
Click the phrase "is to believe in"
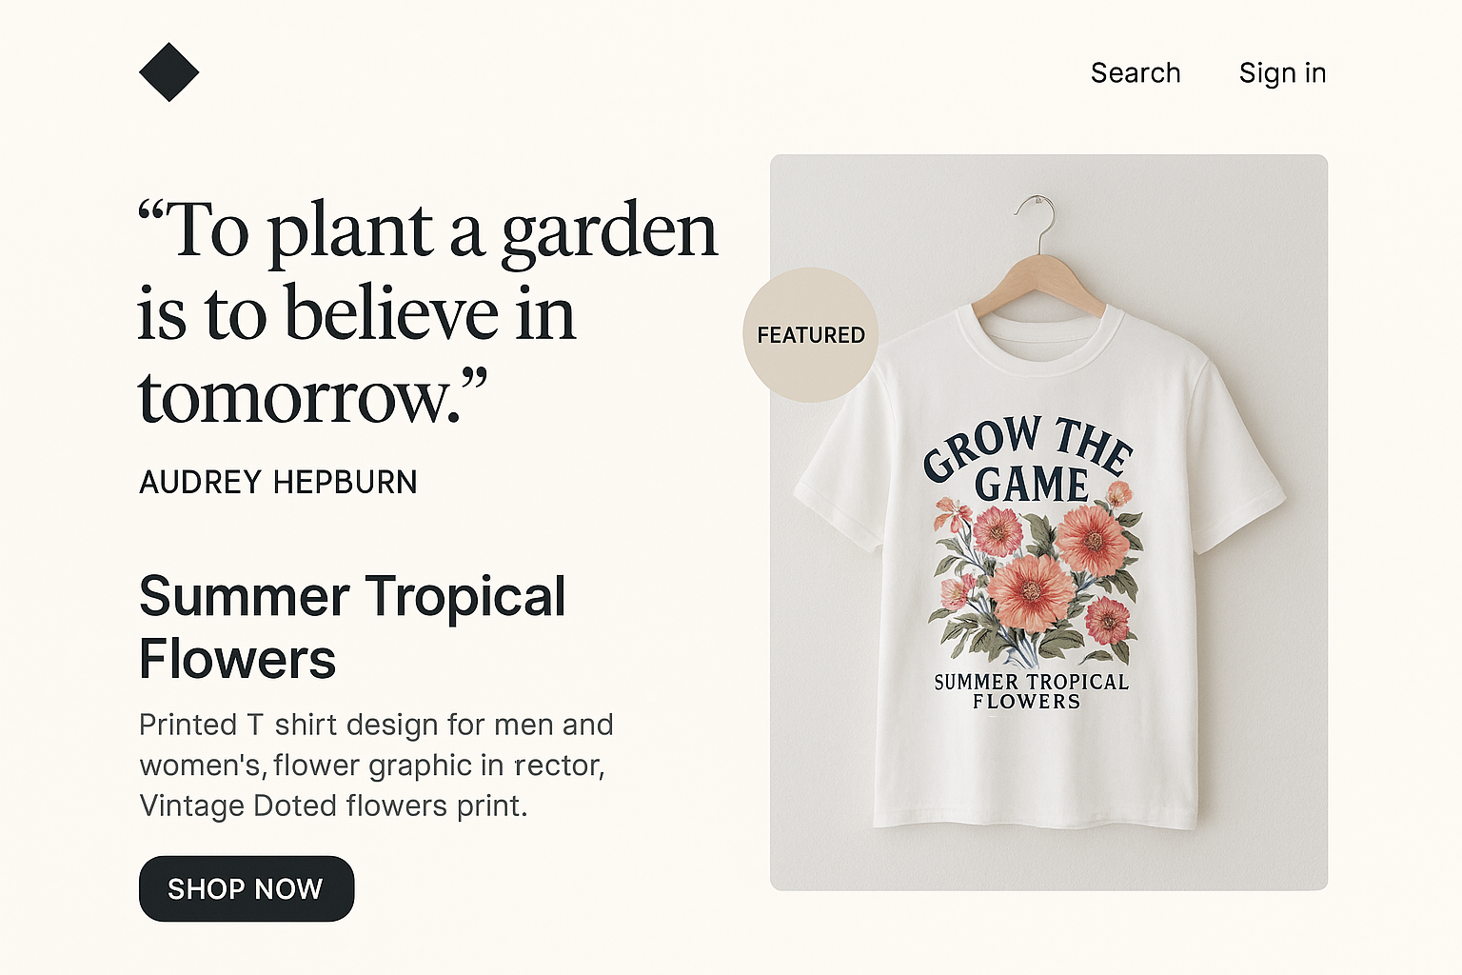pyautogui.click(x=357, y=314)
